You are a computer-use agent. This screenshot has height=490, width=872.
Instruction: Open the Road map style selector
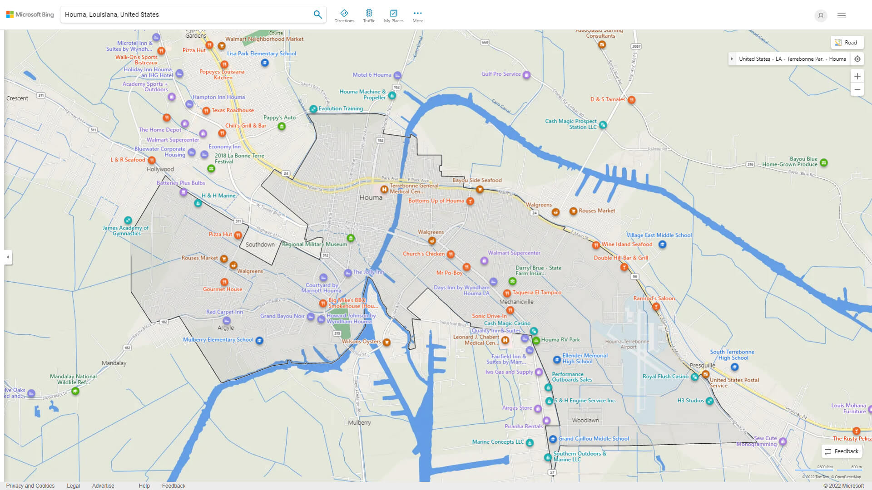coord(847,42)
